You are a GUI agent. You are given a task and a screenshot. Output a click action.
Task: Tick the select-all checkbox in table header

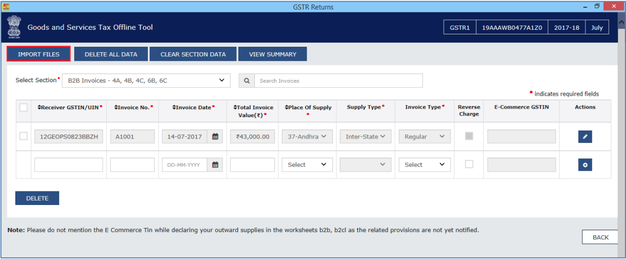24,108
